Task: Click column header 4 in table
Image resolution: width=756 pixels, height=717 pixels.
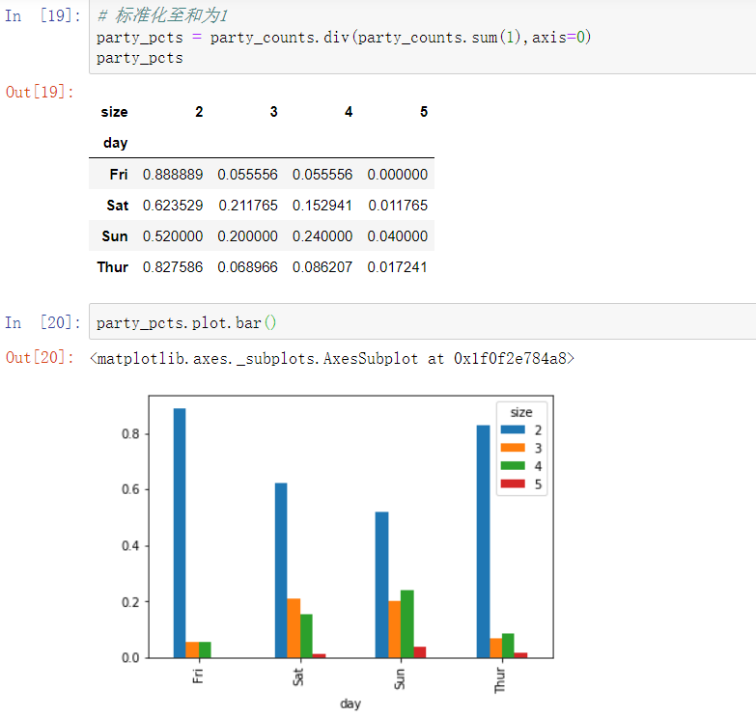Action: (x=349, y=112)
